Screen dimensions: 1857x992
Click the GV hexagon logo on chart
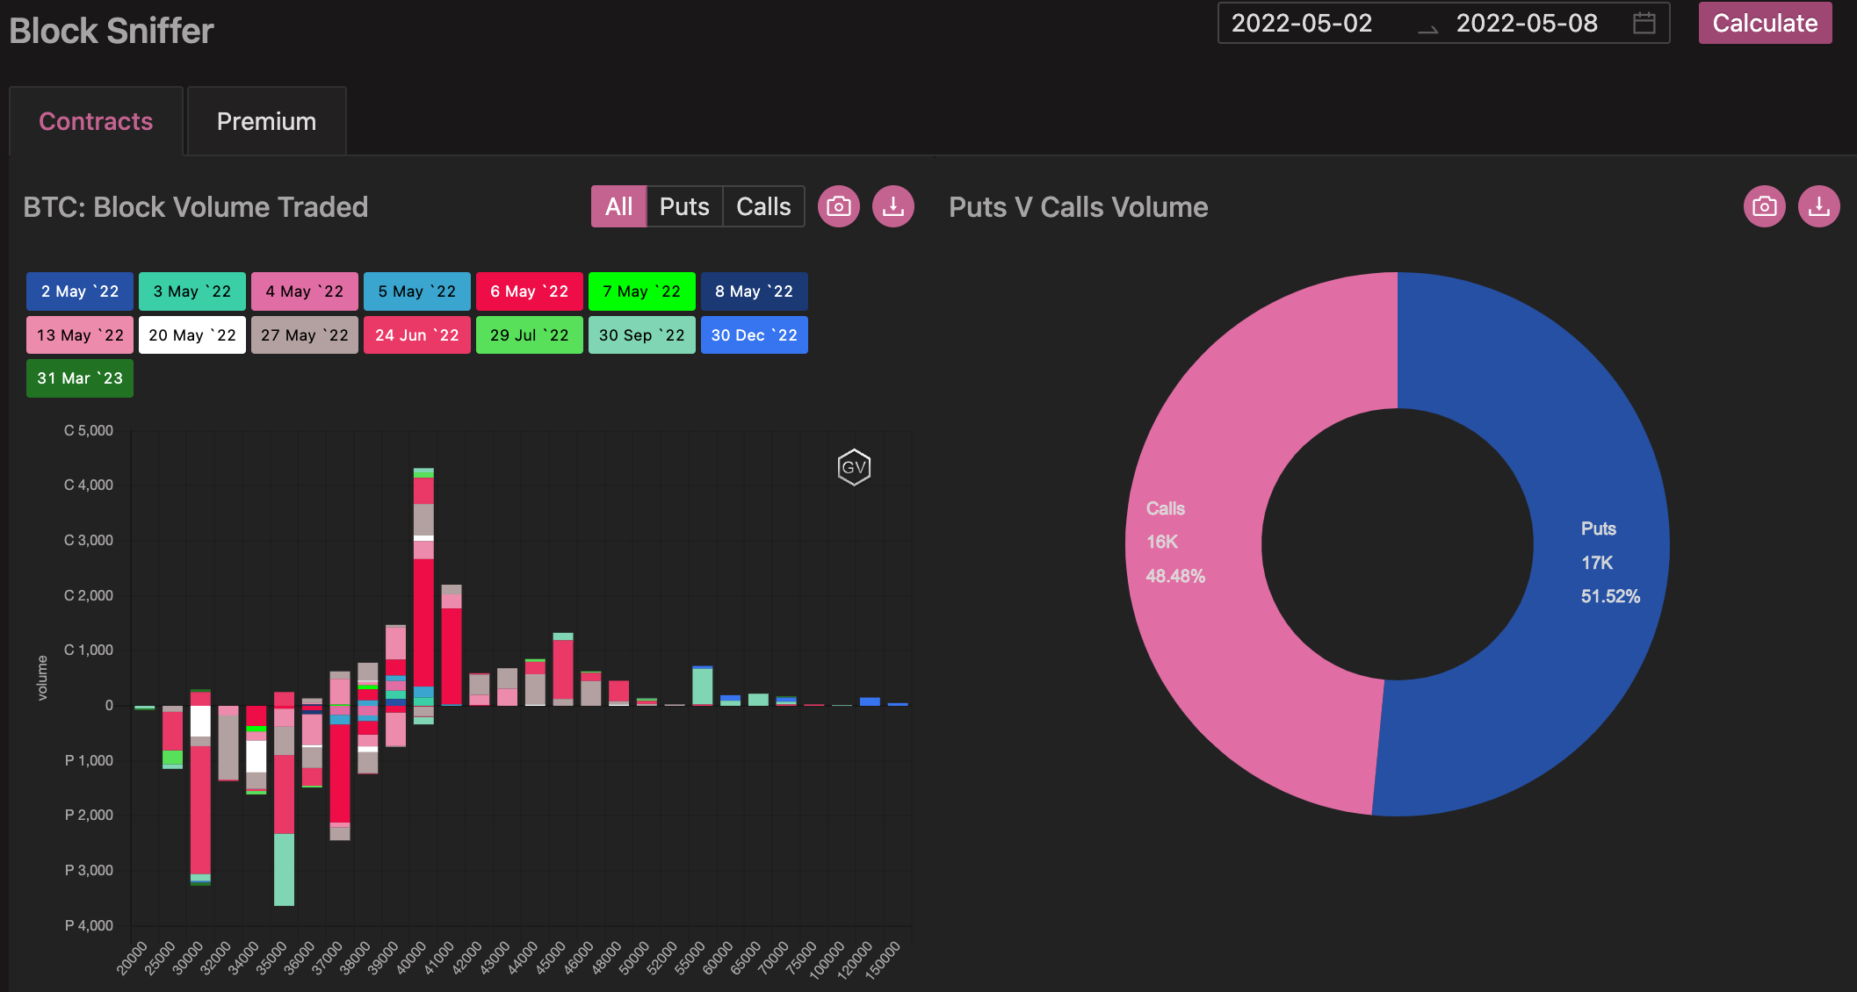pyautogui.click(x=854, y=467)
